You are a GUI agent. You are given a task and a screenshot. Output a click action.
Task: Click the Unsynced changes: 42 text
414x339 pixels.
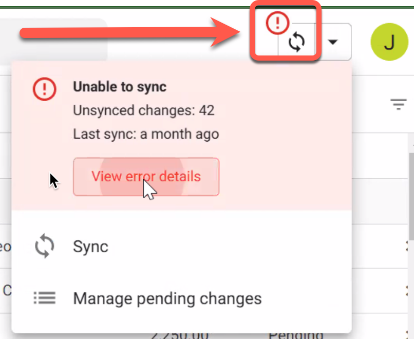point(144,110)
